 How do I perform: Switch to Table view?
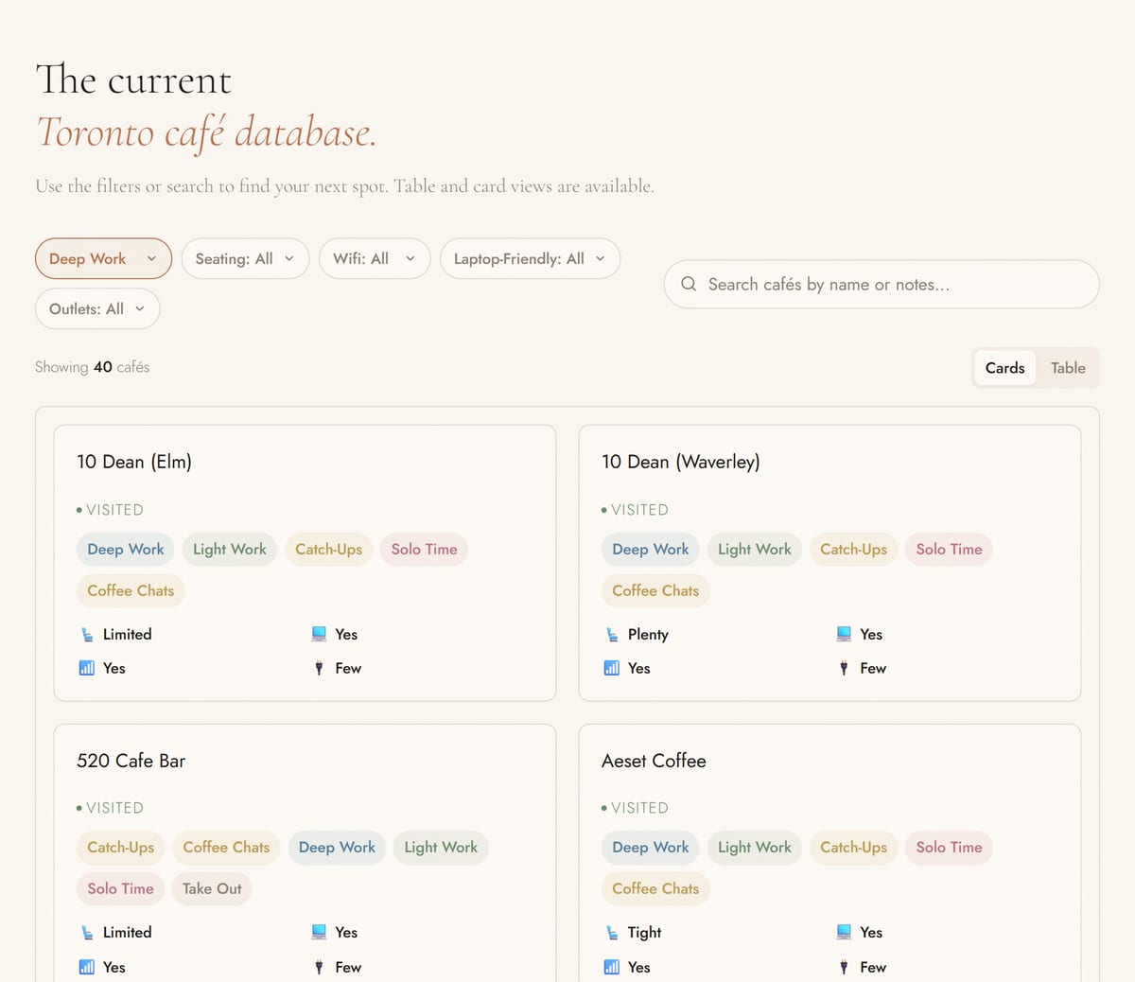pyautogui.click(x=1068, y=368)
